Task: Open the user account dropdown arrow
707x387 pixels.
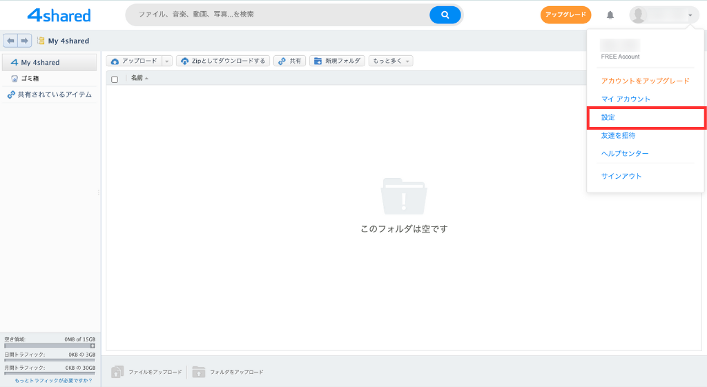Action: pos(690,15)
